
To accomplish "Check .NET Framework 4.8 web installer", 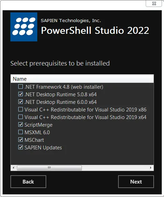I will coord(20,87).
